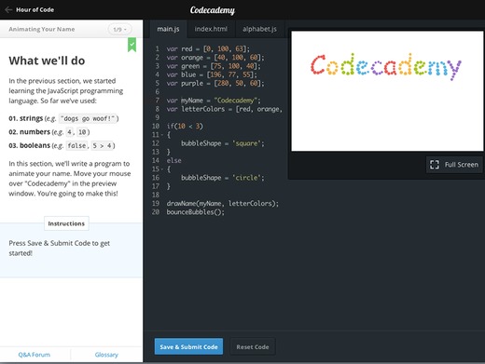Click the Hour of Code link text

[x=35, y=10]
